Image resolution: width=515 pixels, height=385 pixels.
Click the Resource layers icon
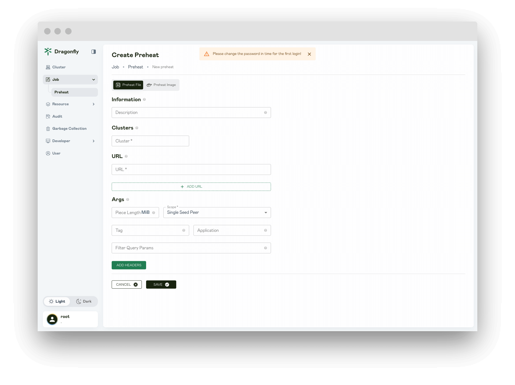click(x=48, y=104)
